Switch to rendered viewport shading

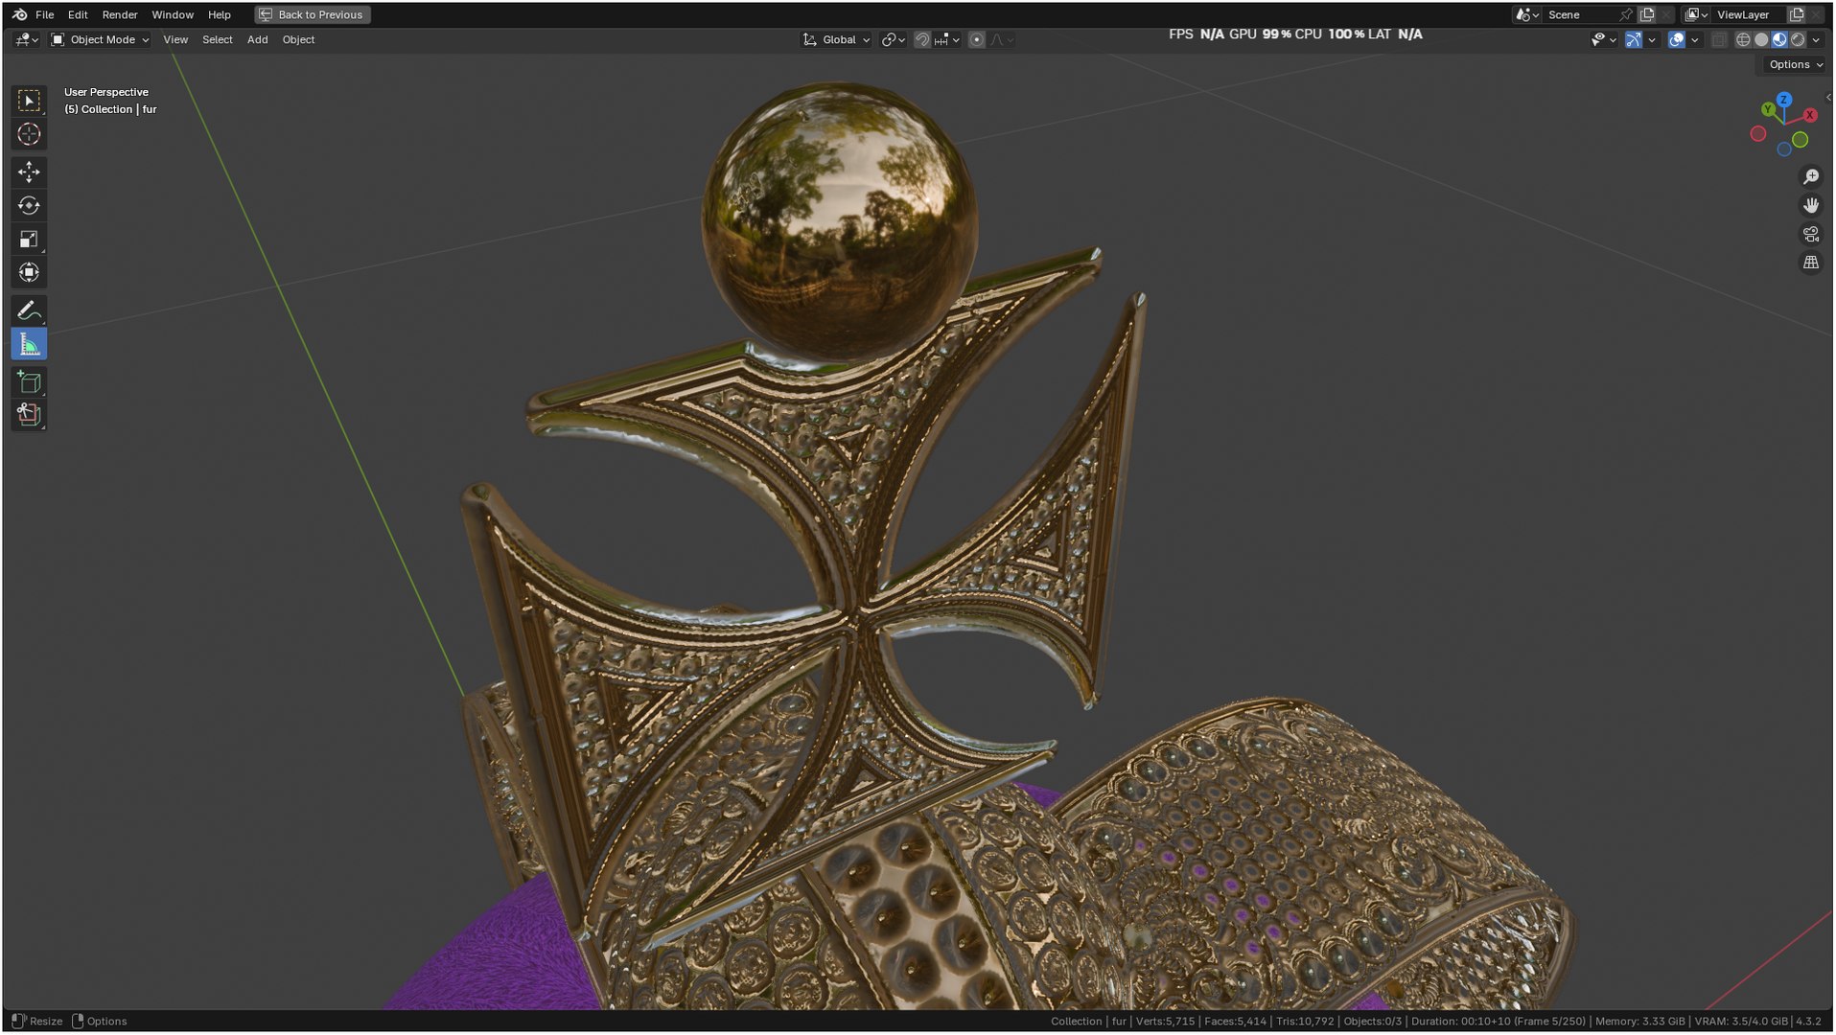point(1798,39)
